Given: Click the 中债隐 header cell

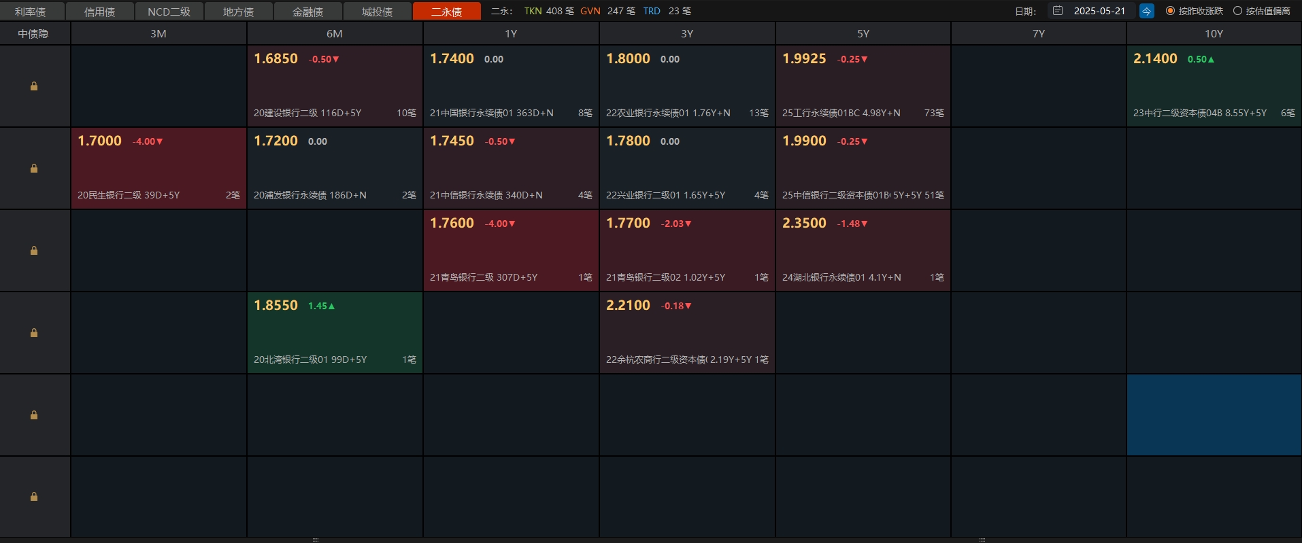Looking at the screenshot, I should pyautogui.click(x=34, y=33).
